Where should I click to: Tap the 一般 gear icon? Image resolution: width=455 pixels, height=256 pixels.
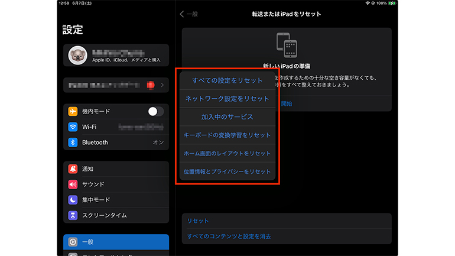(73, 242)
